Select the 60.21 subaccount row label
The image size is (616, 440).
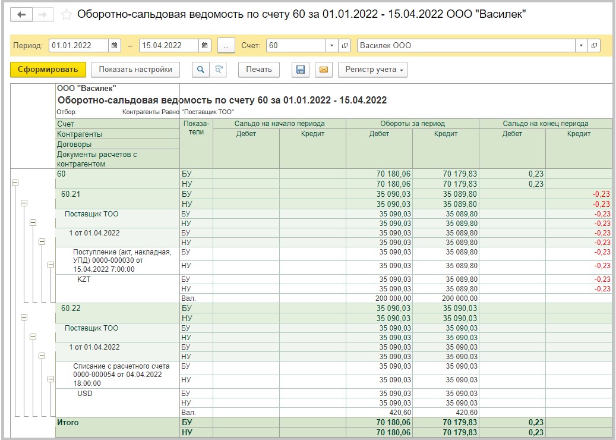tap(71, 194)
